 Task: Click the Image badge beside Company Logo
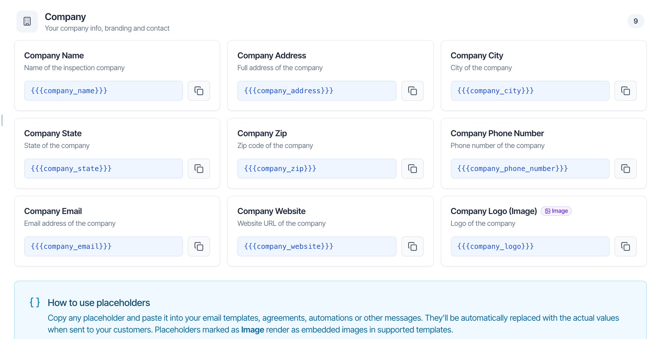point(556,211)
